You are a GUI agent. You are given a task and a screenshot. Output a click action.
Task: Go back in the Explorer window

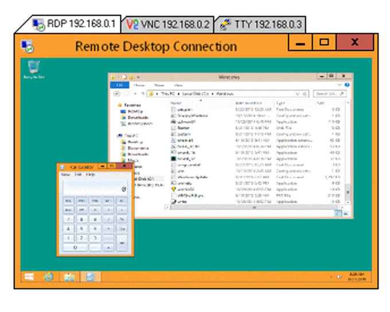(x=116, y=94)
